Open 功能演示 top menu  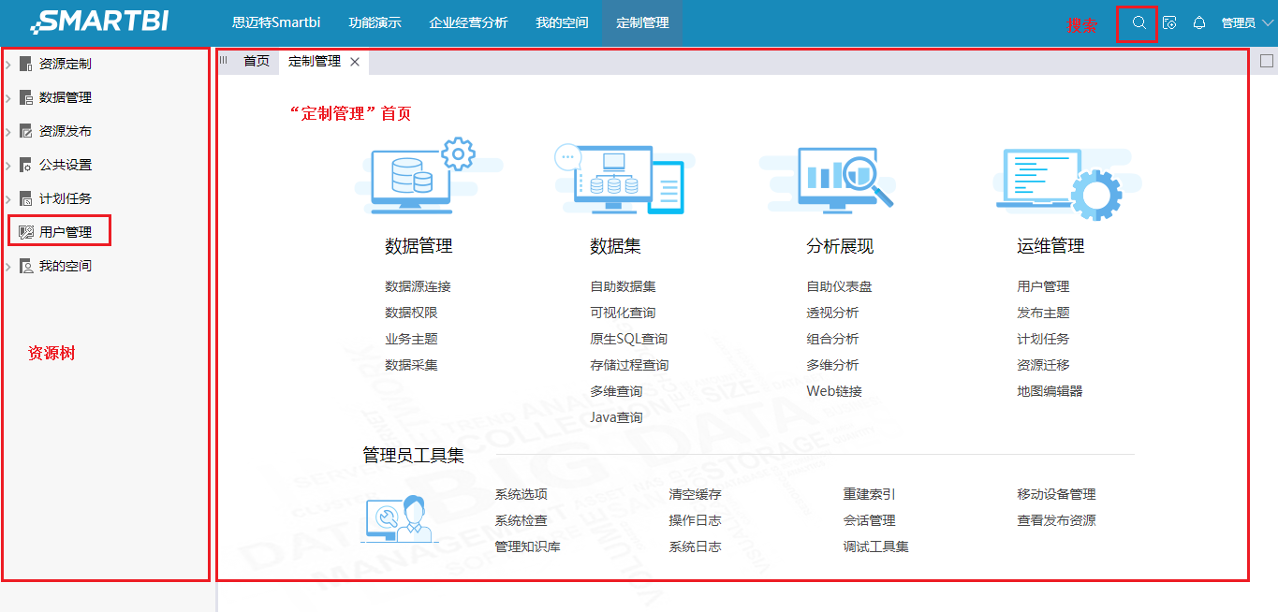[x=375, y=22]
